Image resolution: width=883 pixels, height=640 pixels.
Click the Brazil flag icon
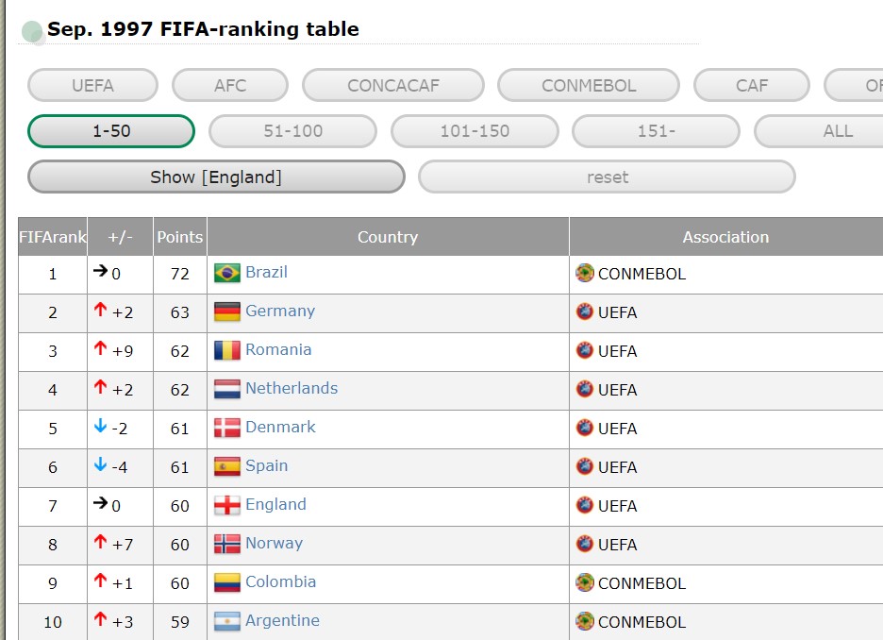(x=227, y=274)
